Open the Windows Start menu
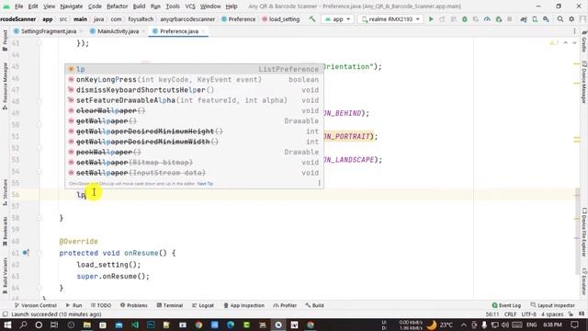The height and width of the screenshot is (331, 588). coord(7,325)
